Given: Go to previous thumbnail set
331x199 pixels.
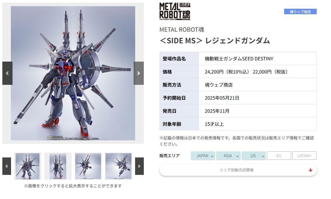Looking at the screenshot, I should point(6,166).
